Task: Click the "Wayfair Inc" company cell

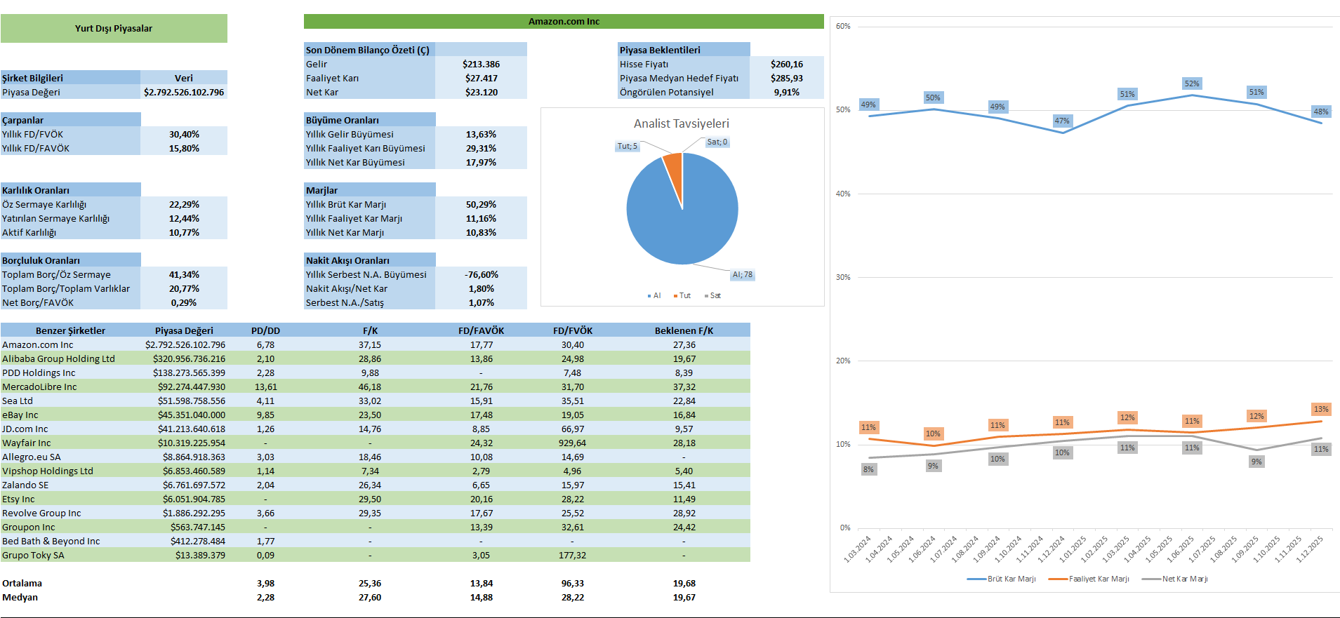Action: pos(27,443)
